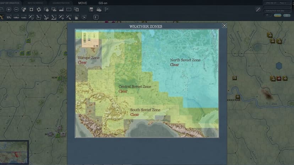Viewport: 294px width, 165px height.
Task: Click the rectangle-with-circle toolbar icon
Action: (46, 10)
